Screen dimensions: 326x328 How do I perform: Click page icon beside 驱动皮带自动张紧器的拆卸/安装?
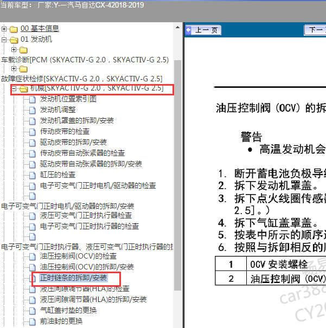32,164
